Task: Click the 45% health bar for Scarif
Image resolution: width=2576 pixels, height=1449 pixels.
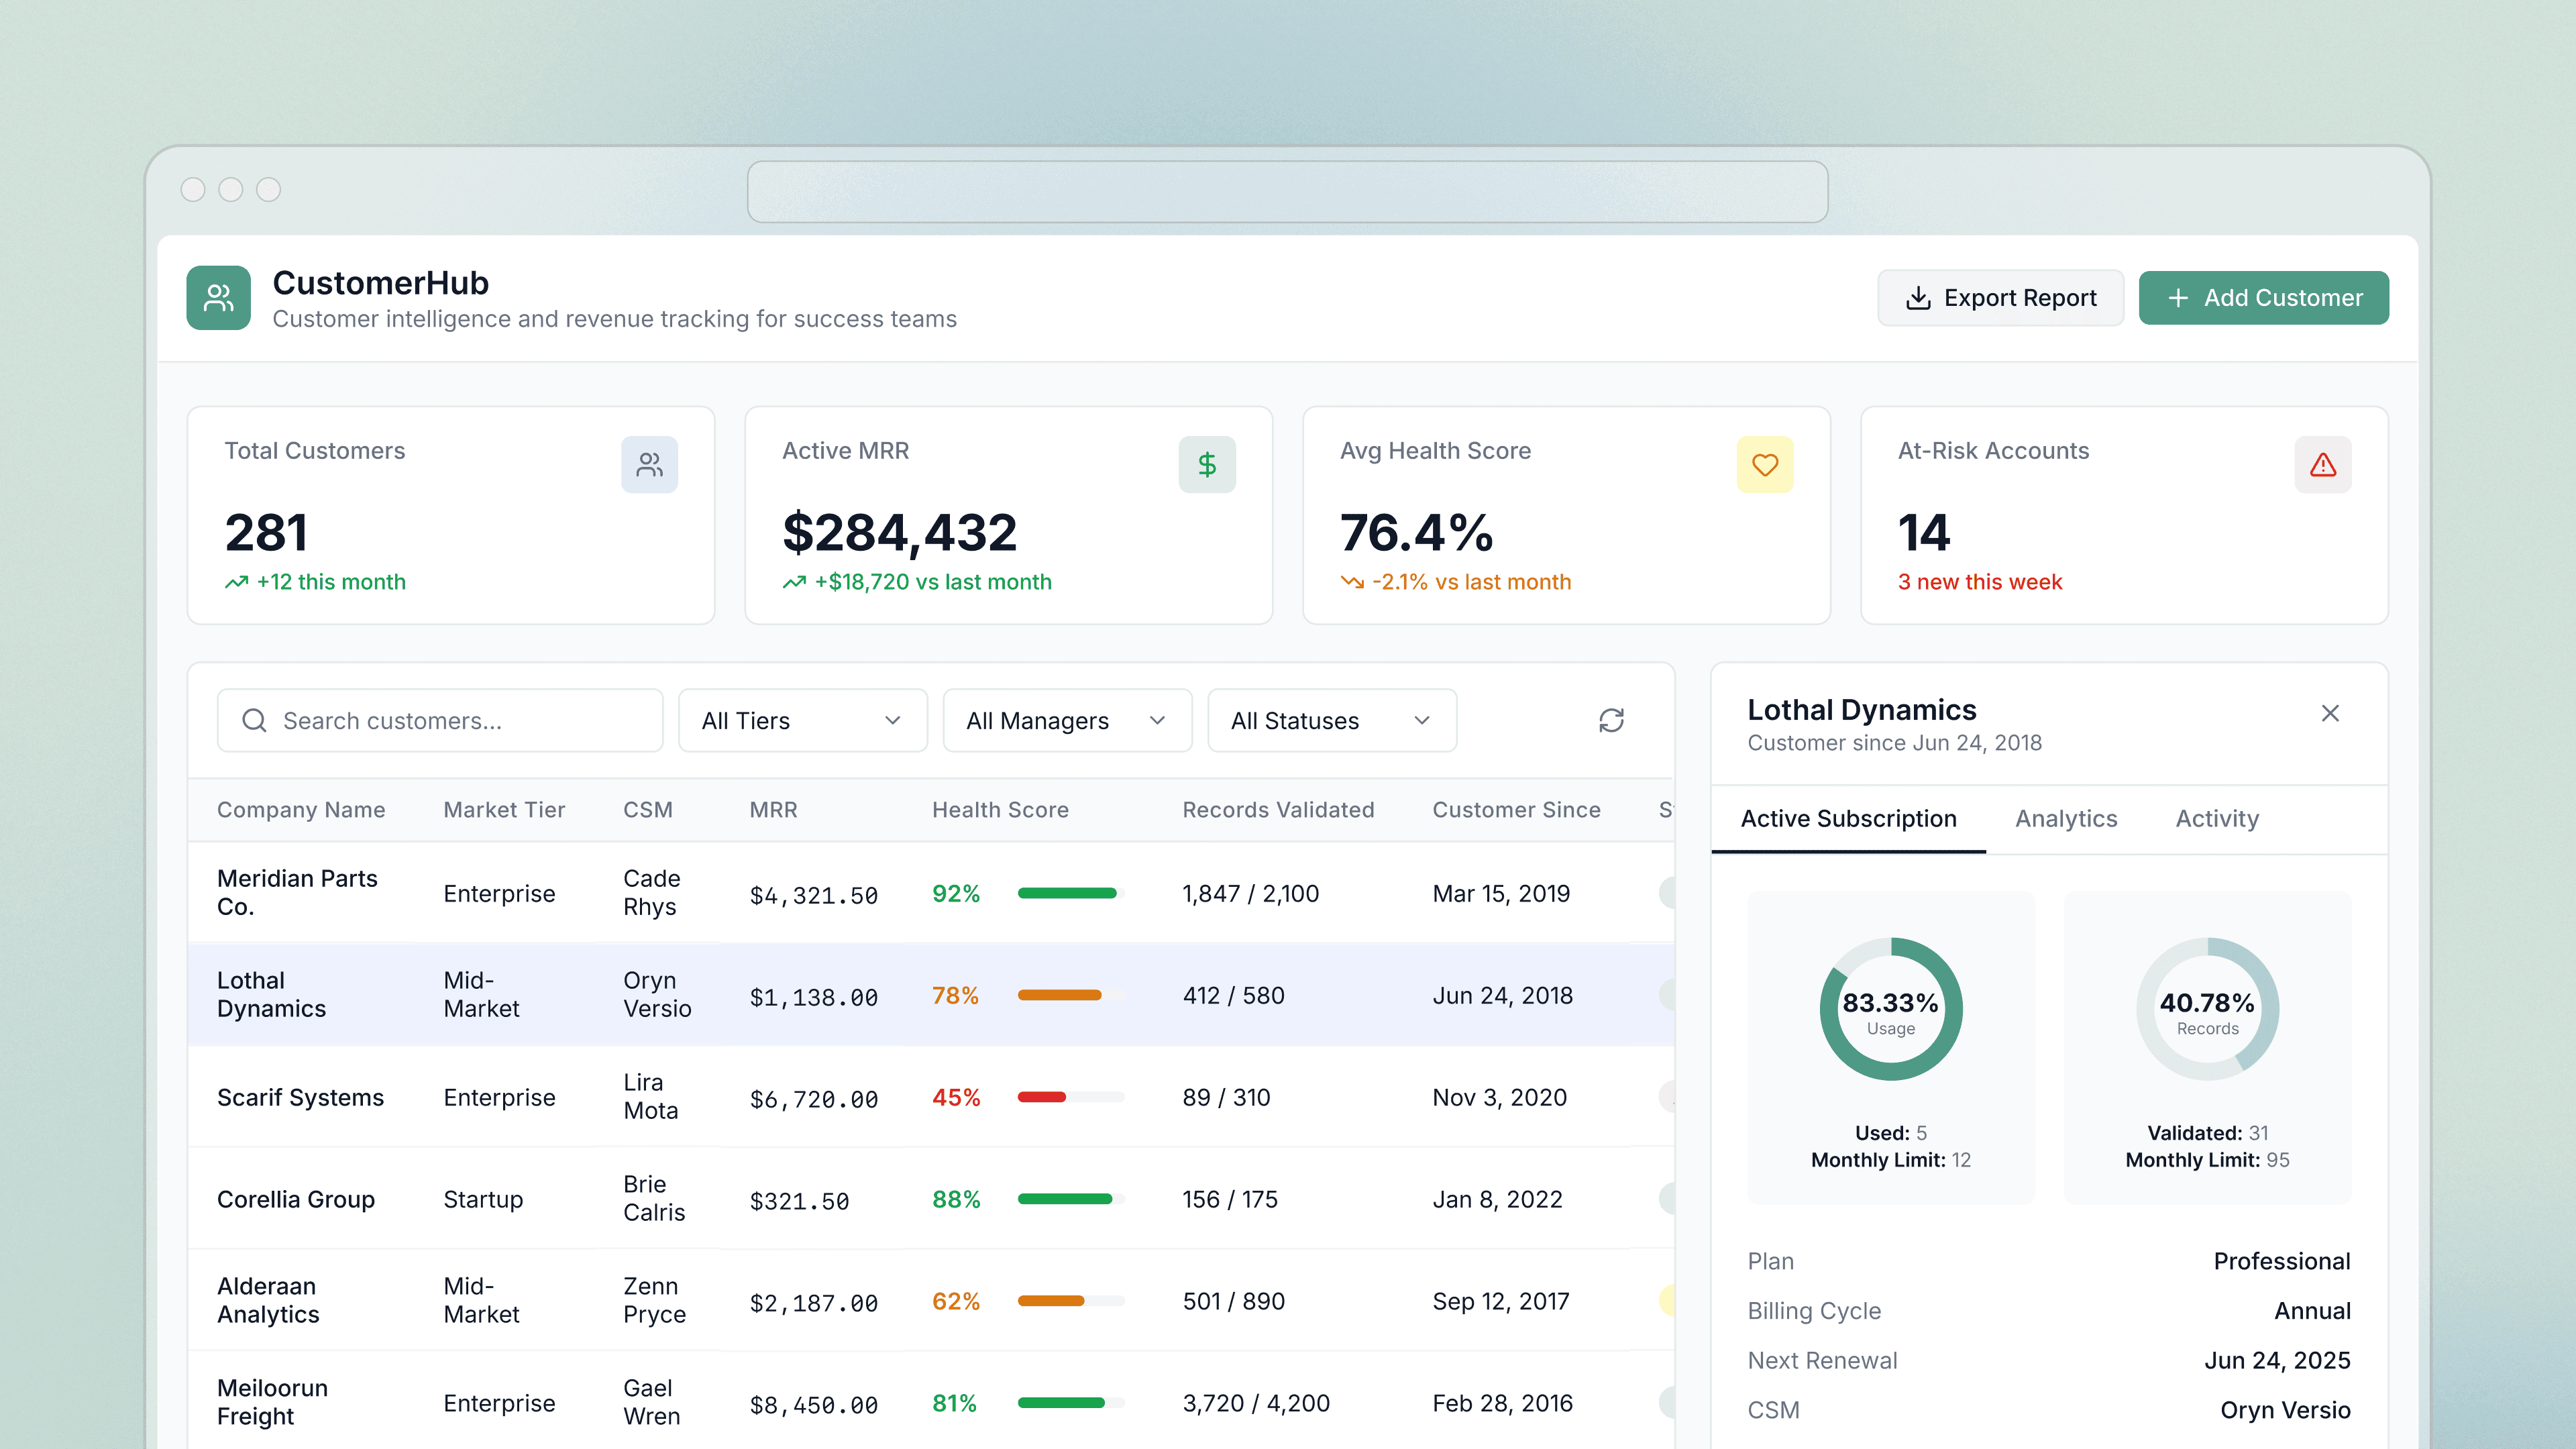Action: (x=1071, y=1097)
